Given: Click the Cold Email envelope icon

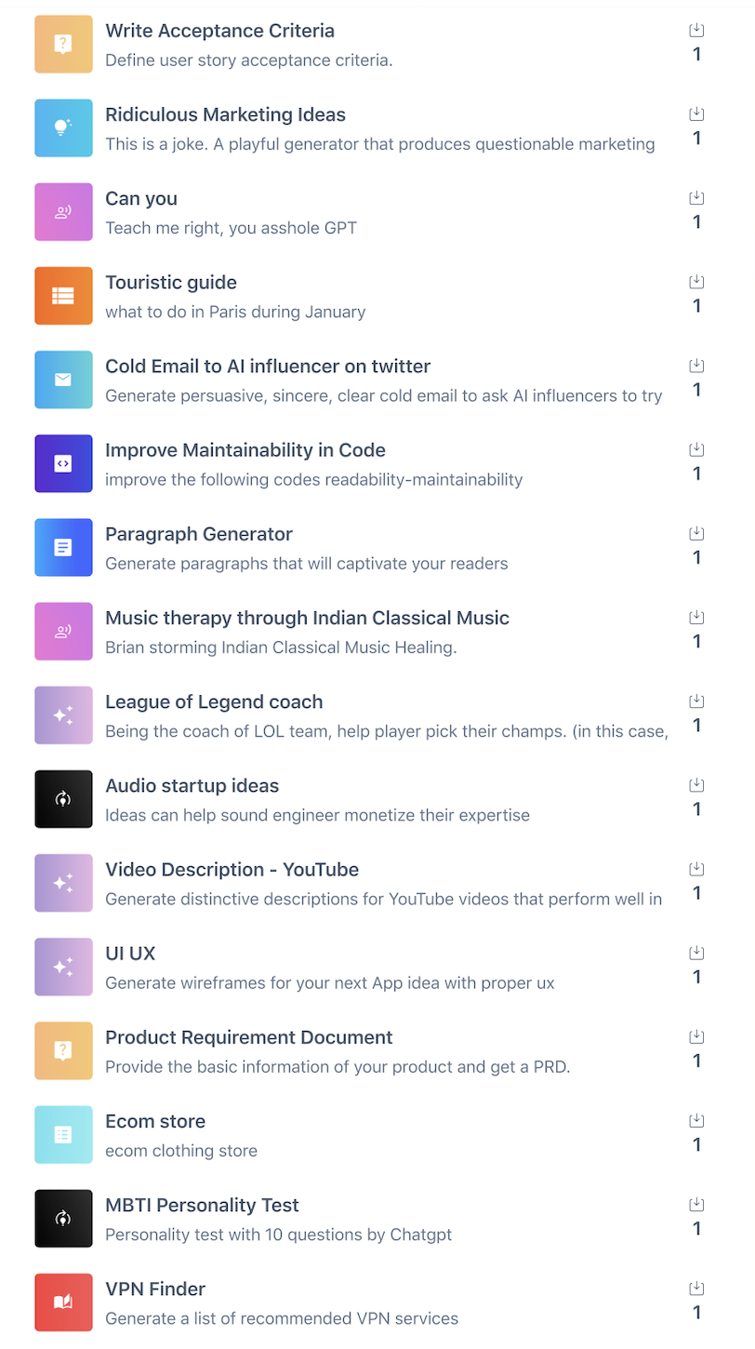Looking at the screenshot, I should click(x=63, y=380).
